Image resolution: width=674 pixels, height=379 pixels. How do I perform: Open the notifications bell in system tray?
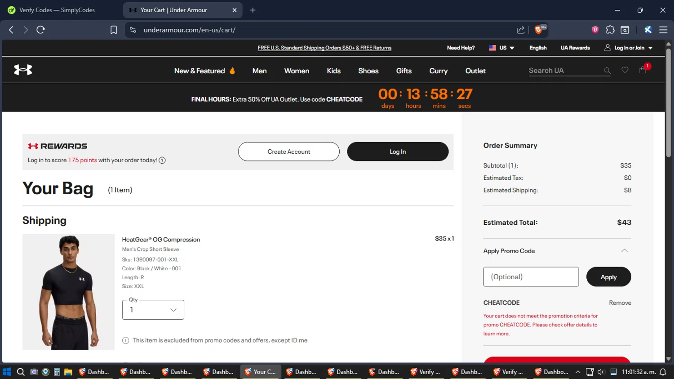click(x=663, y=372)
